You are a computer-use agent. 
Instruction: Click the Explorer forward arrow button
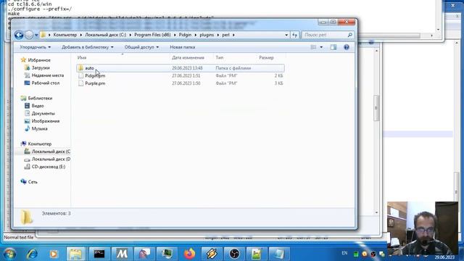tap(29, 36)
